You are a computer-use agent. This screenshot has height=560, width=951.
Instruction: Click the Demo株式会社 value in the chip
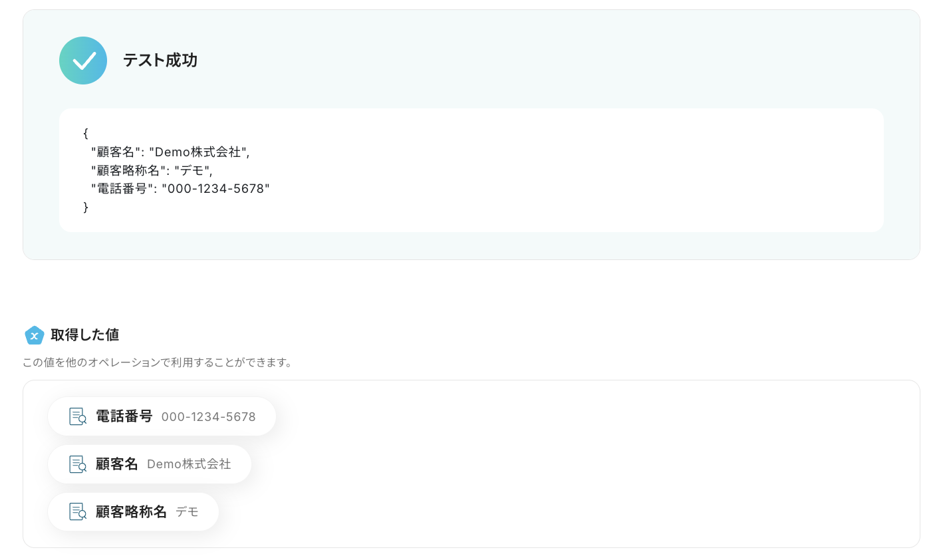189,464
